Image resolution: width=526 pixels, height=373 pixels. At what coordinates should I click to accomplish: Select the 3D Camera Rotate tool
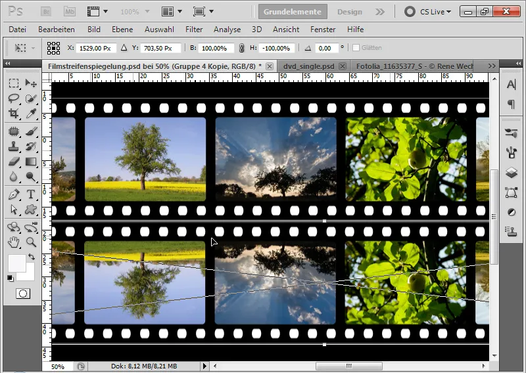click(x=31, y=227)
